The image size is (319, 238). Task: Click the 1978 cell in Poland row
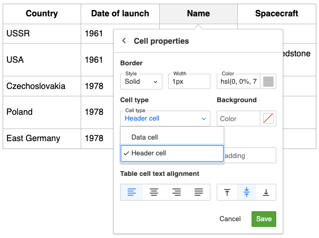tap(98, 112)
